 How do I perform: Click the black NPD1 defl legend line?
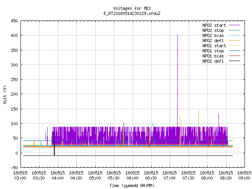coord(234,61)
